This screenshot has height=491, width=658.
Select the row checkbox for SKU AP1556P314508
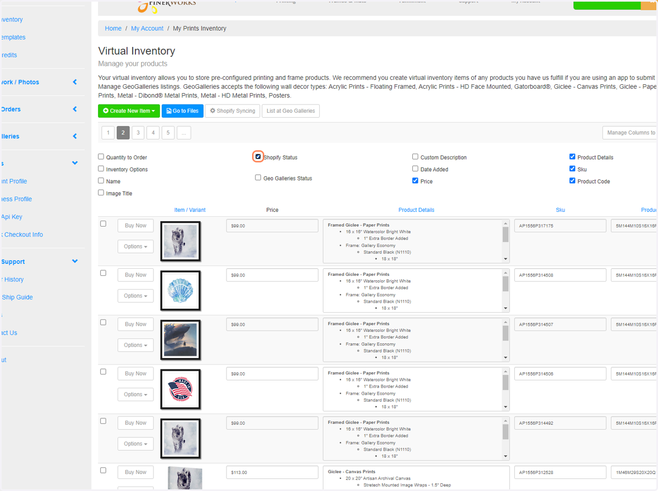(x=103, y=273)
